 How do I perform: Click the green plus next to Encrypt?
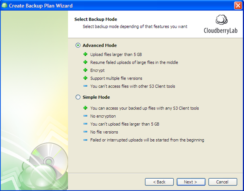pyautogui.click(x=85, y=70)
